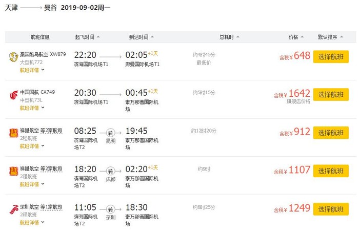
Task: Click the Shenzhen Airlines logo
Action: pos(13,210)
